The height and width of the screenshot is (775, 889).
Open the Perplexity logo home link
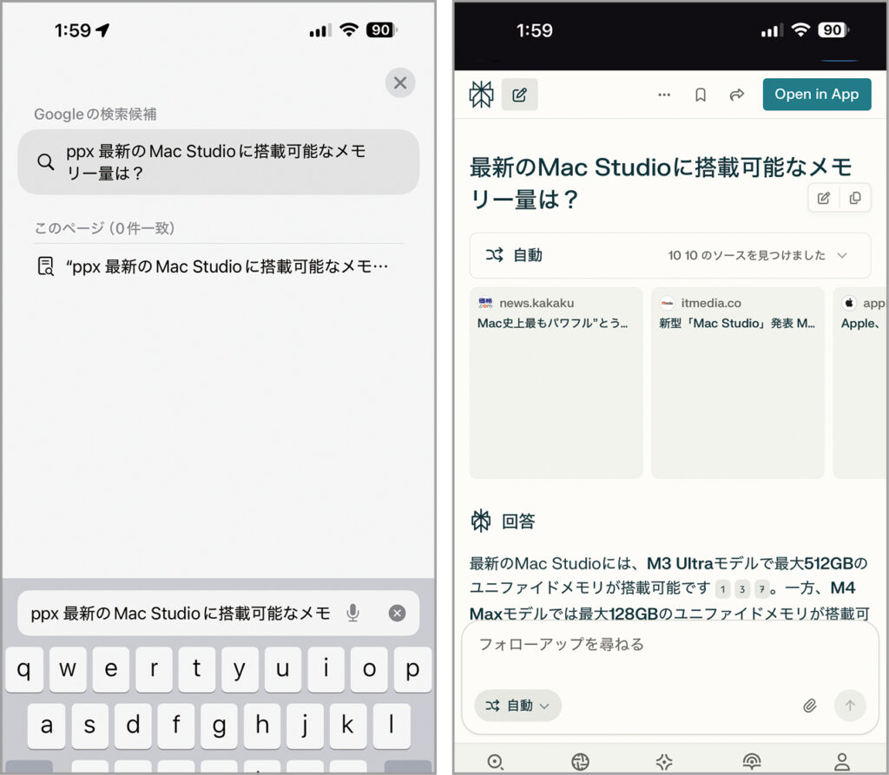[481, 94]
